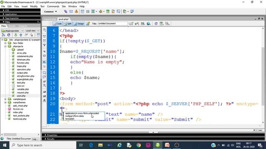The image size is (266, 149).
Task: Switch to Design view
Action: [x=79, y=24]
